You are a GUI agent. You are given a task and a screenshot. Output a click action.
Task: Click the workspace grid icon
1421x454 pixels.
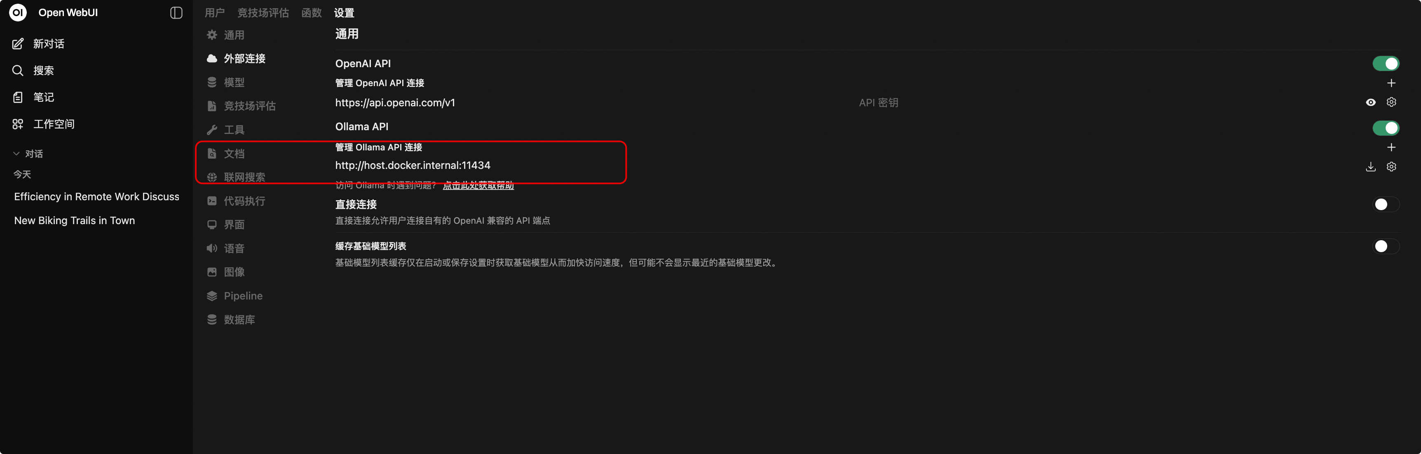[x=18, y=124]
